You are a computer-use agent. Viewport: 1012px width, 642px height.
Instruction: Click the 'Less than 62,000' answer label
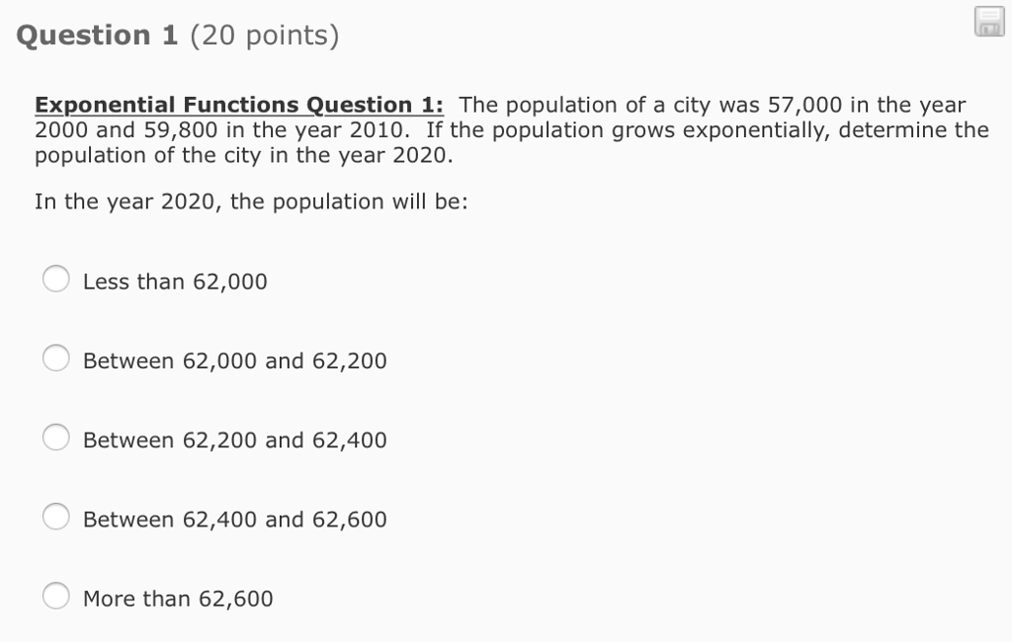tap(175, 281)
